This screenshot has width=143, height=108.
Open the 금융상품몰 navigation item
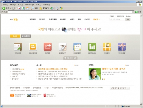pyautogui.click(x=53, y=19)
